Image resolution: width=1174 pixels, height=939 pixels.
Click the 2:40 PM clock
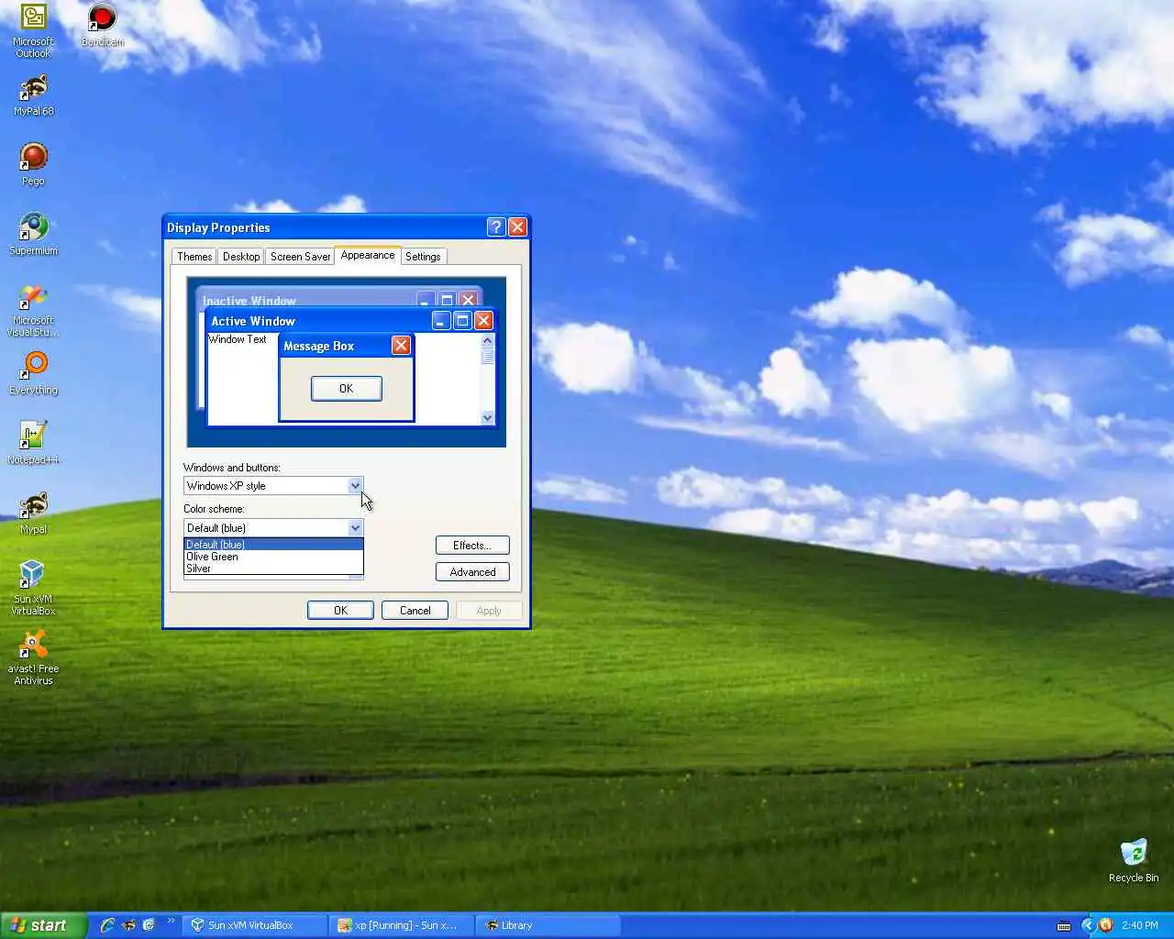coord(1139,926)
